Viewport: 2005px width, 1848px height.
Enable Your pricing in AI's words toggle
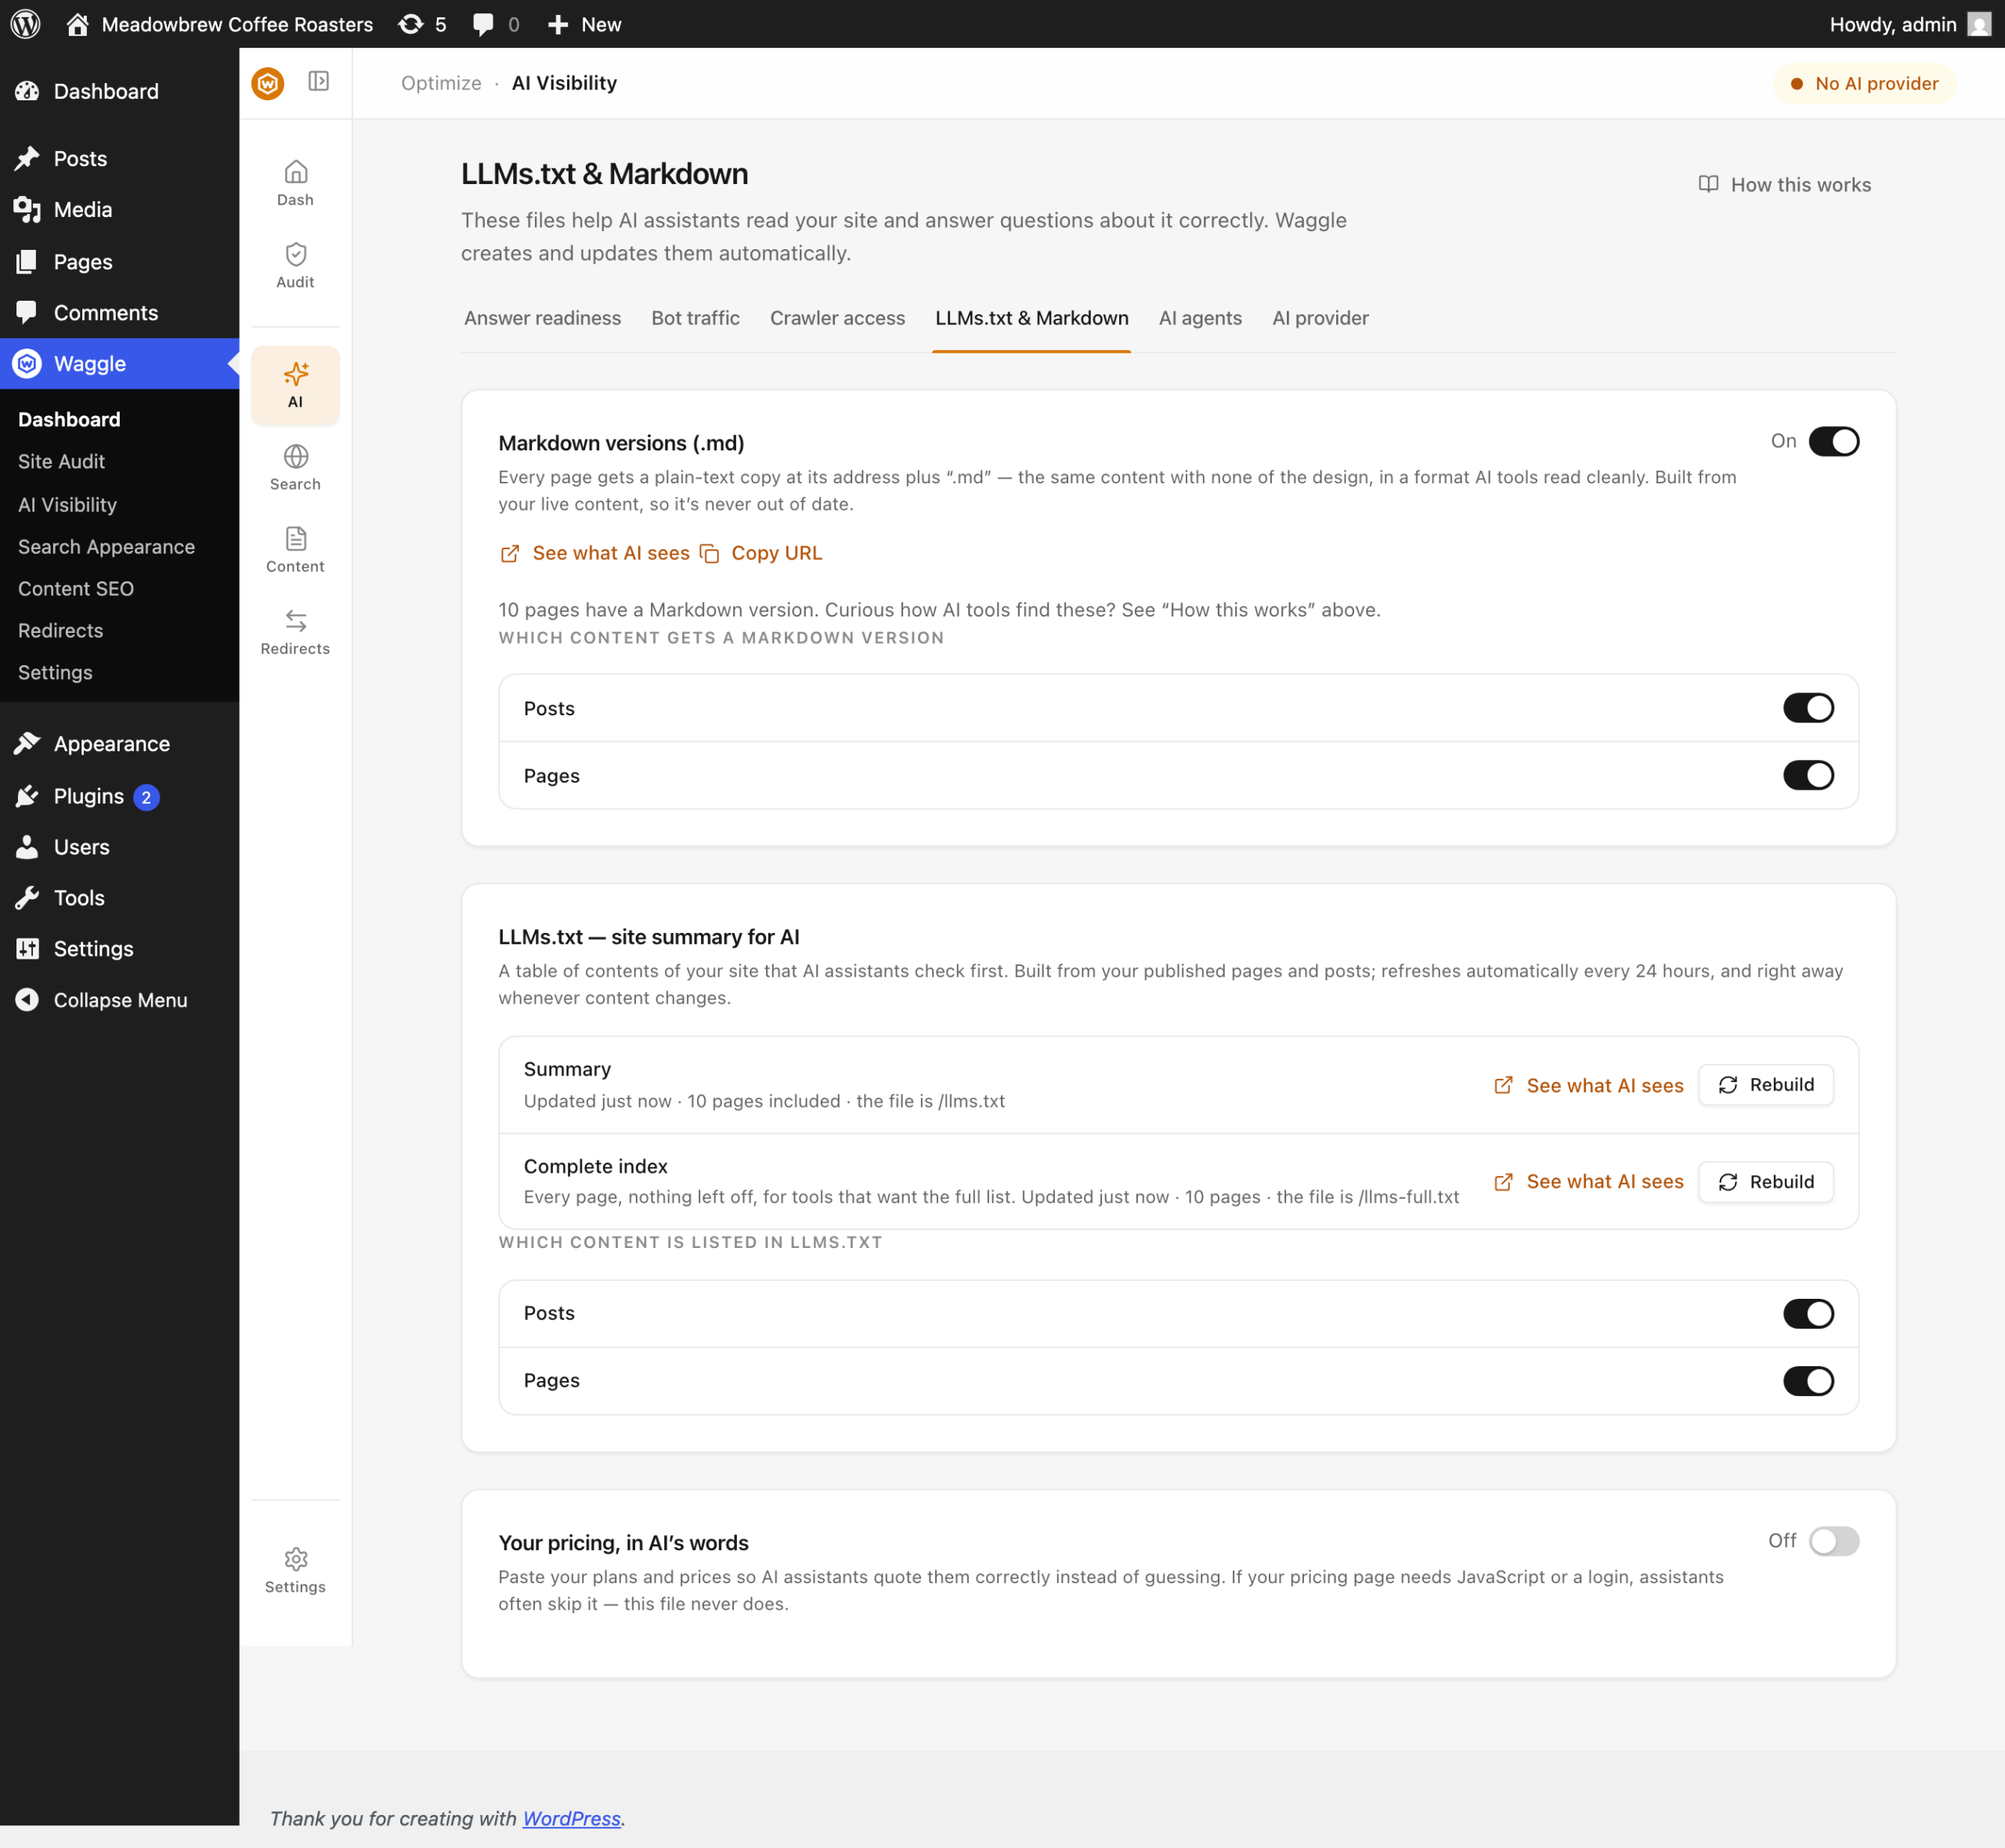pos(1833,1541)
